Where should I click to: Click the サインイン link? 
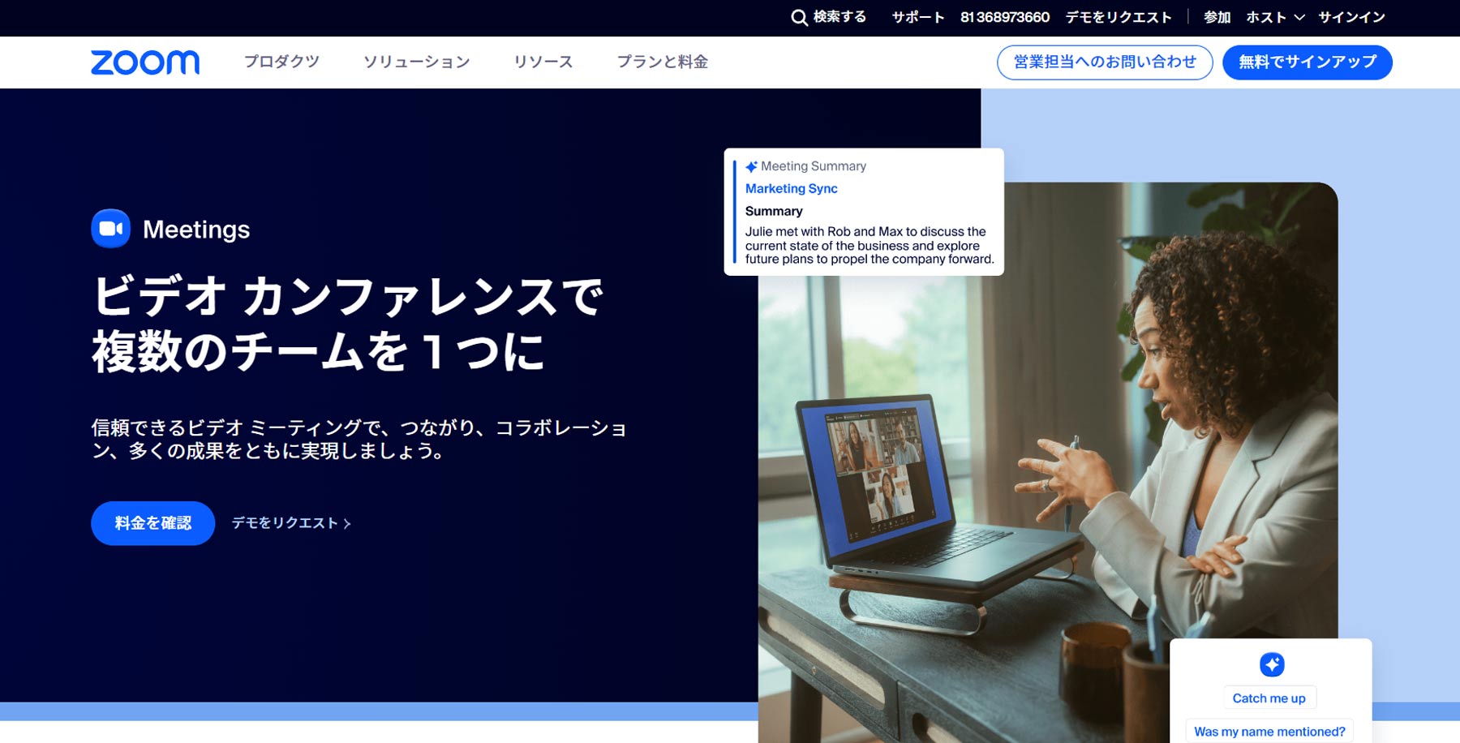[x=1351, y=17]
